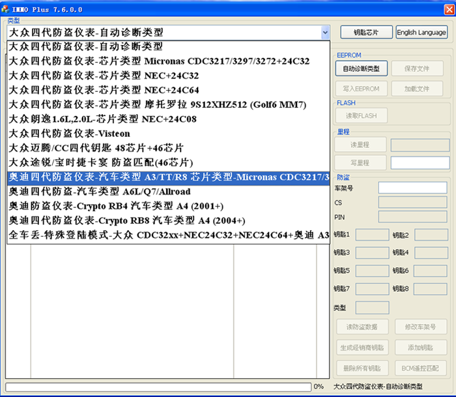The height and width of the screenshot is (397, 456).
Task: Click the progress bar at 0%
Action: tap(158, 387)
